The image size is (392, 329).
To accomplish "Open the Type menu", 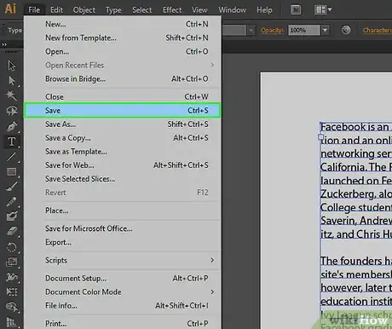I will point(113,10).
